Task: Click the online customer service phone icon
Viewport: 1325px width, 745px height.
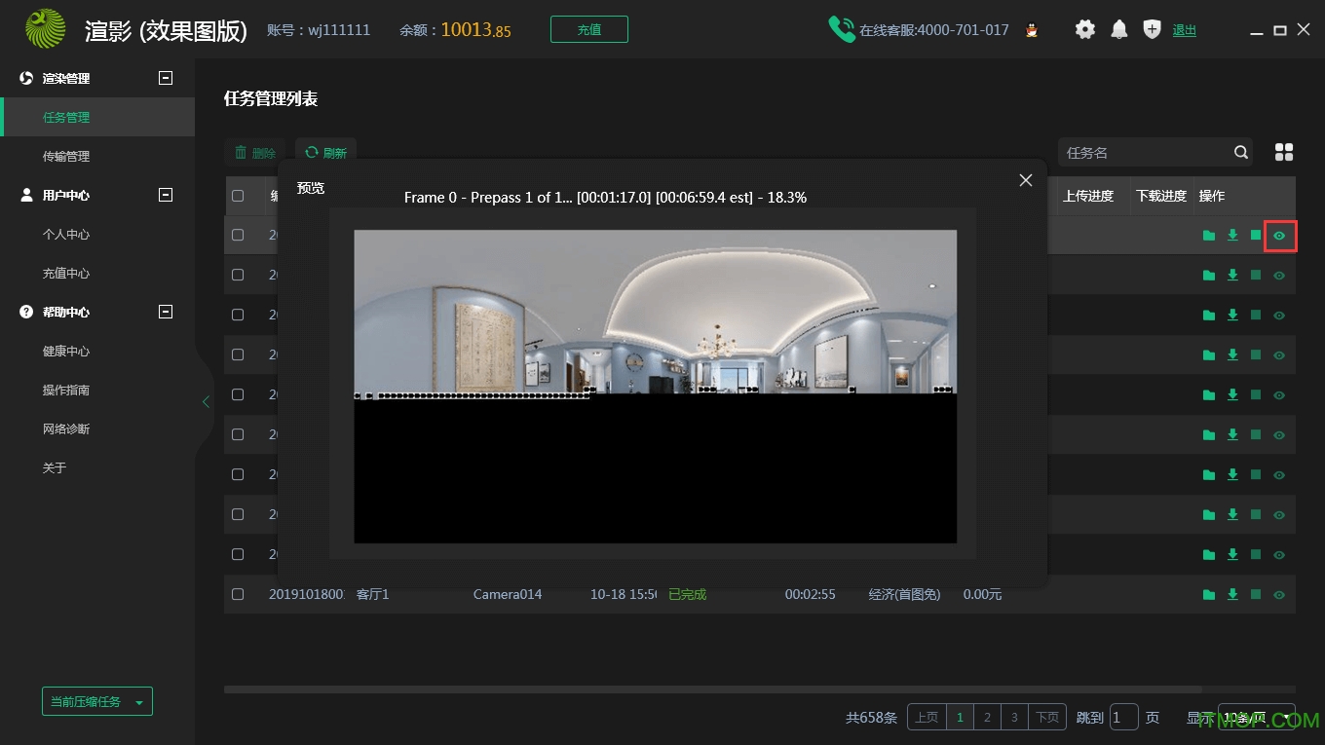Action: (x=841, y=29)
